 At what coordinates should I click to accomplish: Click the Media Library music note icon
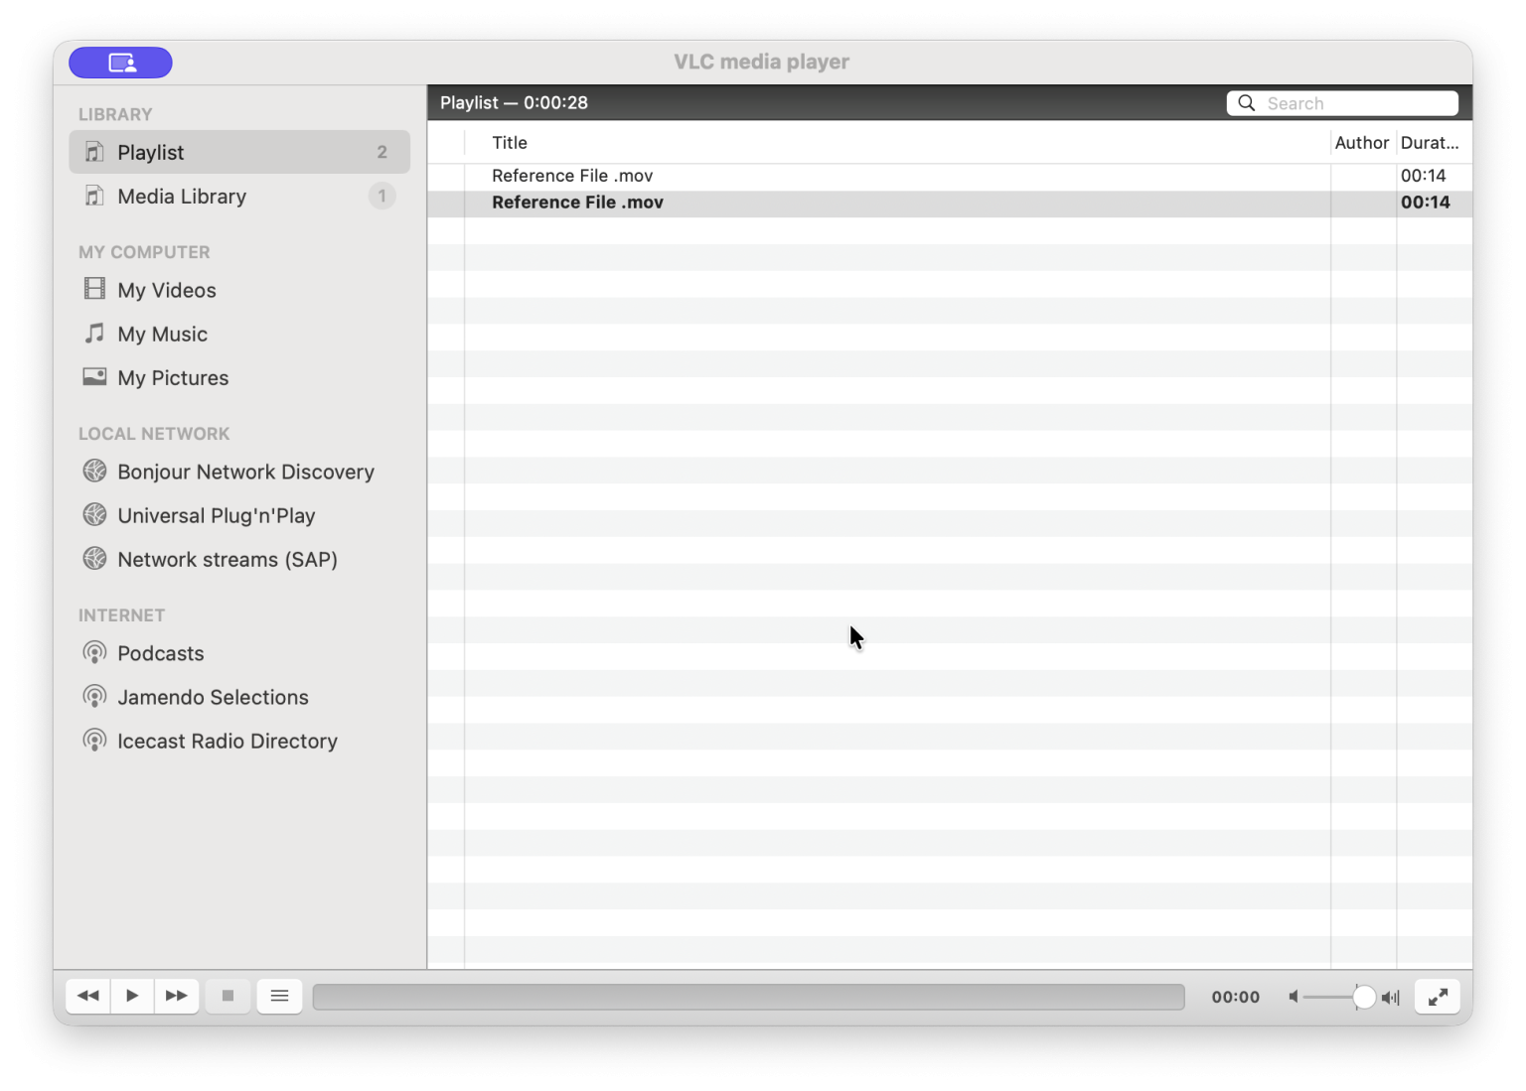[x=94, y=196]
